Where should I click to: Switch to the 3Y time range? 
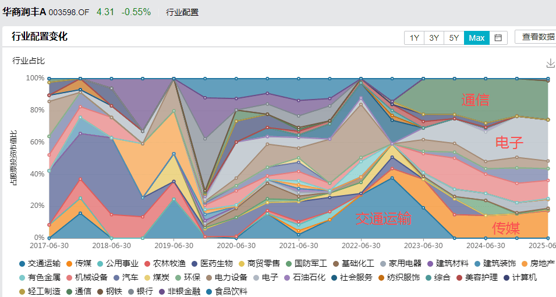click(434, 38)
